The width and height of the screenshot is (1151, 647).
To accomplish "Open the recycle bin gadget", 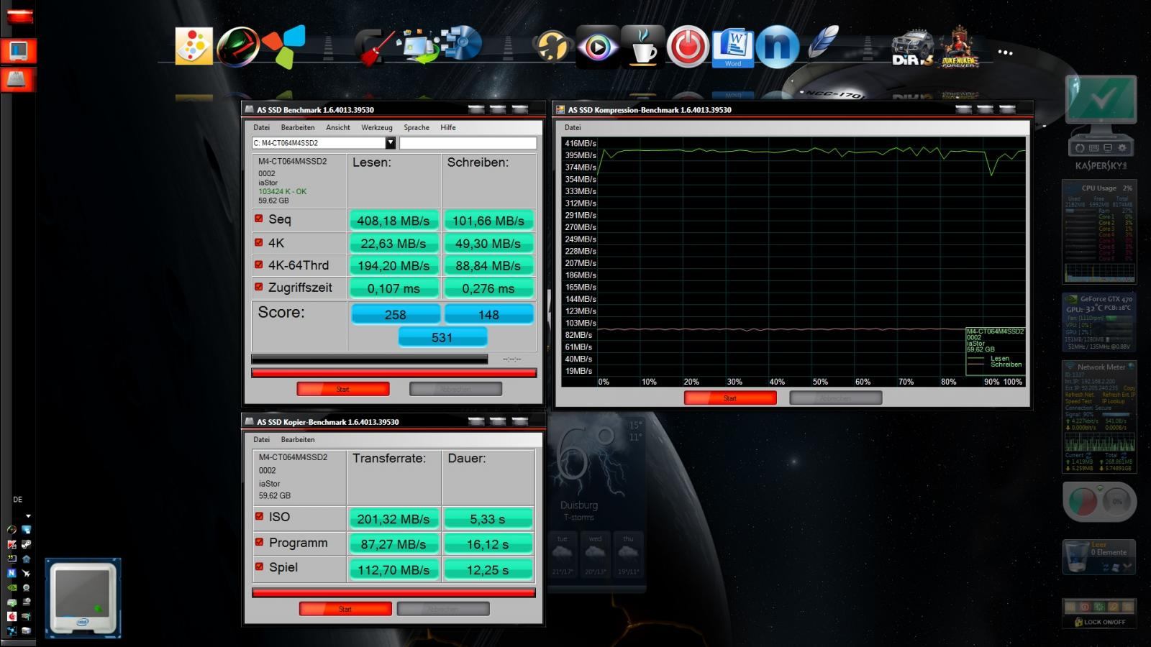I will 1099,557.
